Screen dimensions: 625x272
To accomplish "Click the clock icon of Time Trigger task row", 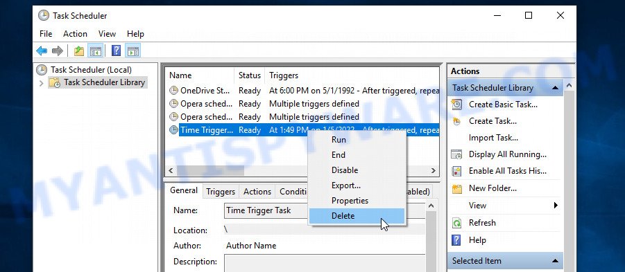I will click(x=173, y=130).
